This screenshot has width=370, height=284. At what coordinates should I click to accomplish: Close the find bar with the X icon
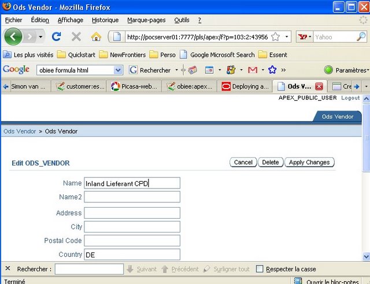click(x=7, y=269)
